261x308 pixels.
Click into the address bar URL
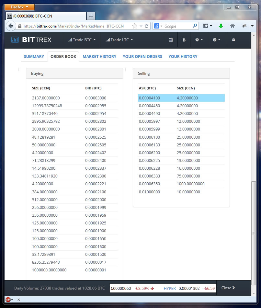(74, 26)
